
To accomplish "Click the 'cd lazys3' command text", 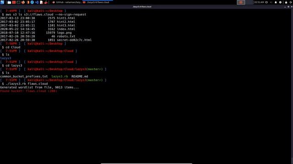I will pyautogui.click(x=14, y=66).
